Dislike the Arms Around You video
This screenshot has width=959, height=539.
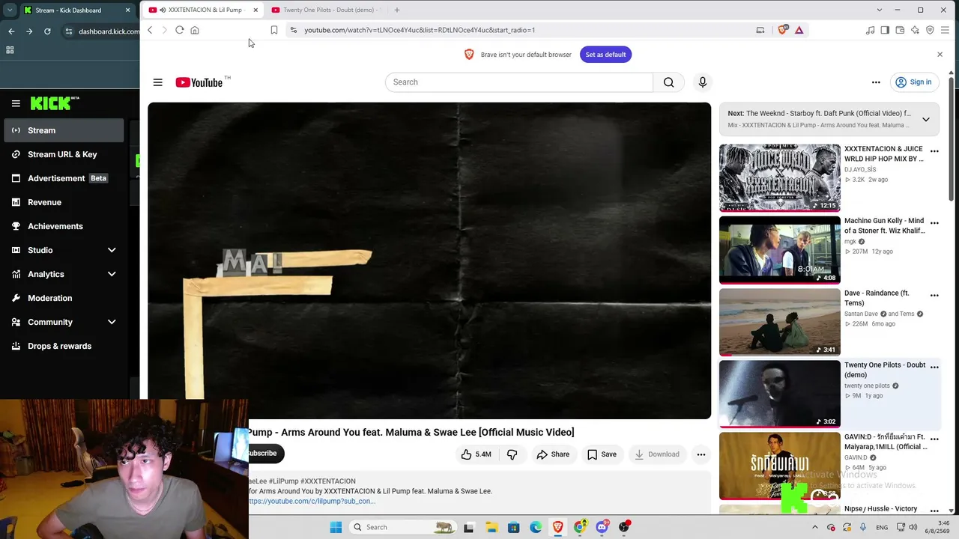[512, 454]
